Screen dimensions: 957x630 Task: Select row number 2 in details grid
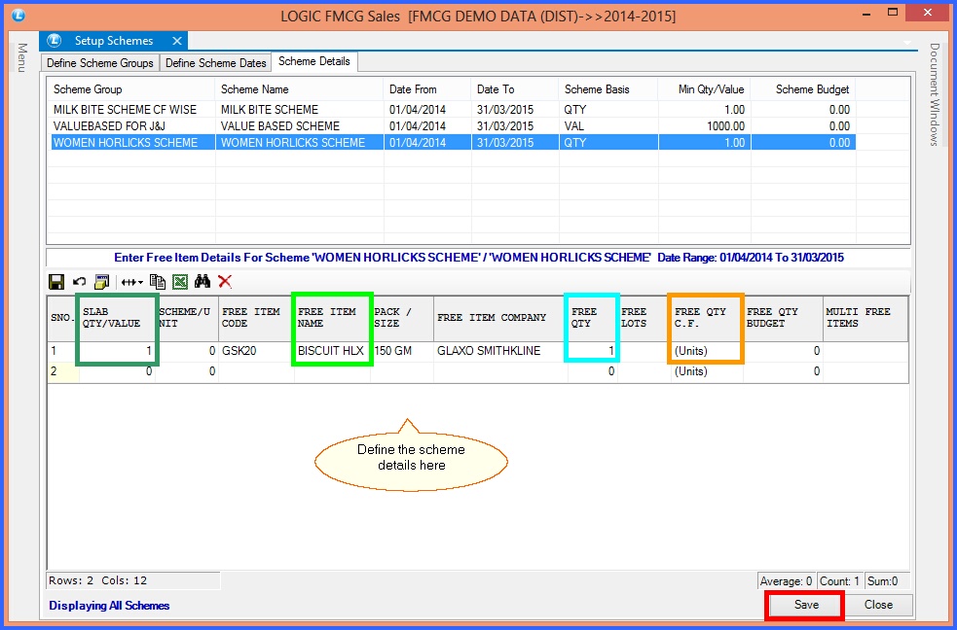pos(63,371)
